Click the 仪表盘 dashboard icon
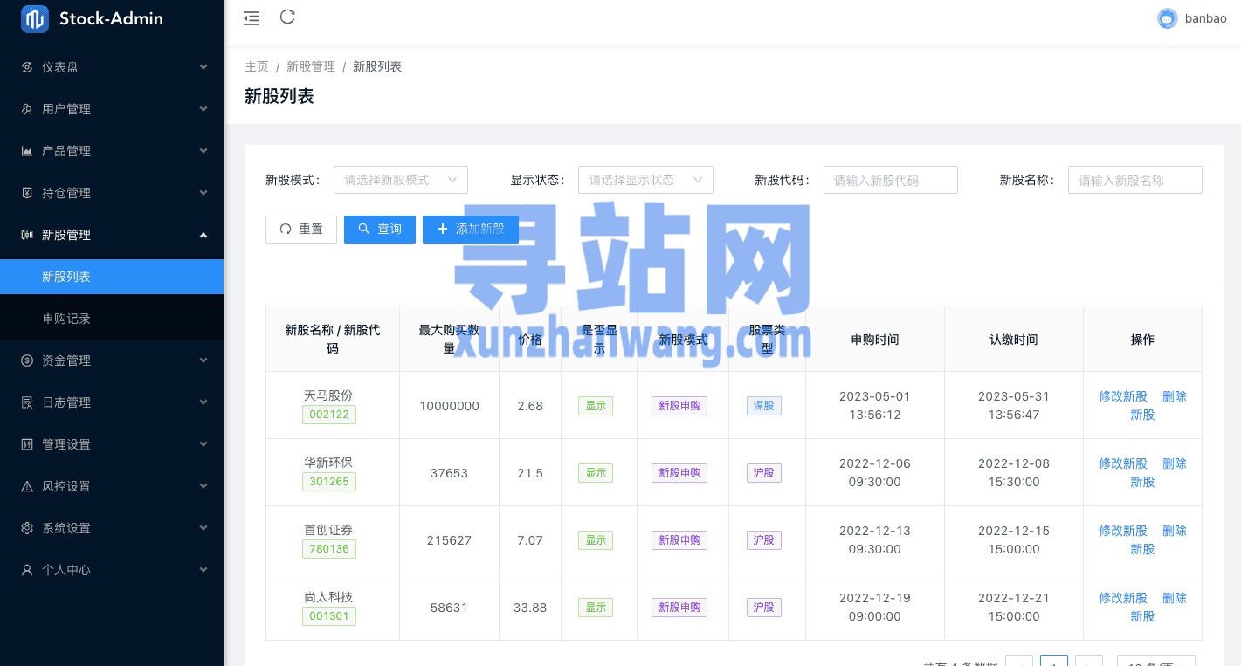This screenshot has width=1241, height=666. coord(27,67)
